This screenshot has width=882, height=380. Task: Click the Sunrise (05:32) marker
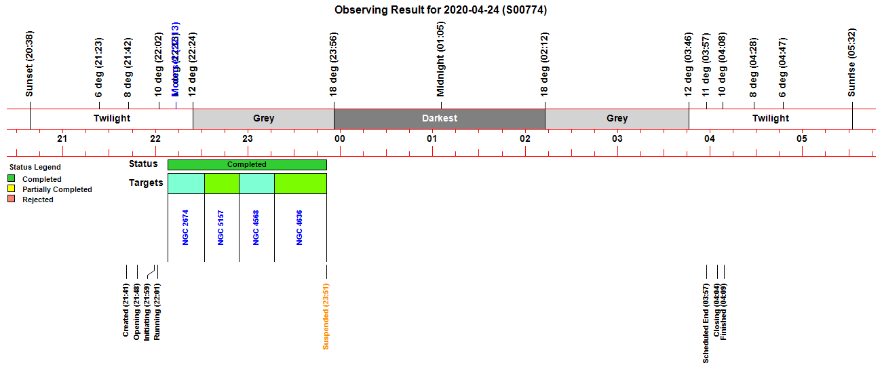click(852, 62)
